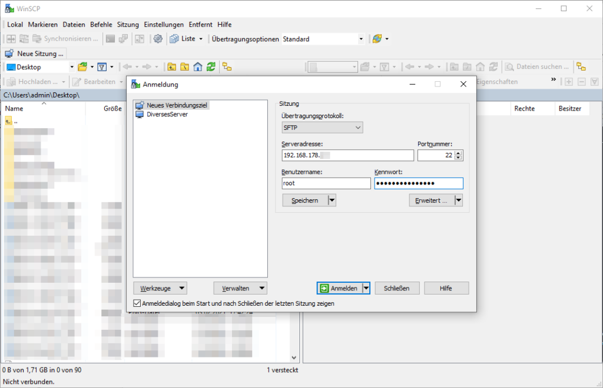603x388 pixels.
Task: Select the DiversesServer saved site
Action: (167, 114)
